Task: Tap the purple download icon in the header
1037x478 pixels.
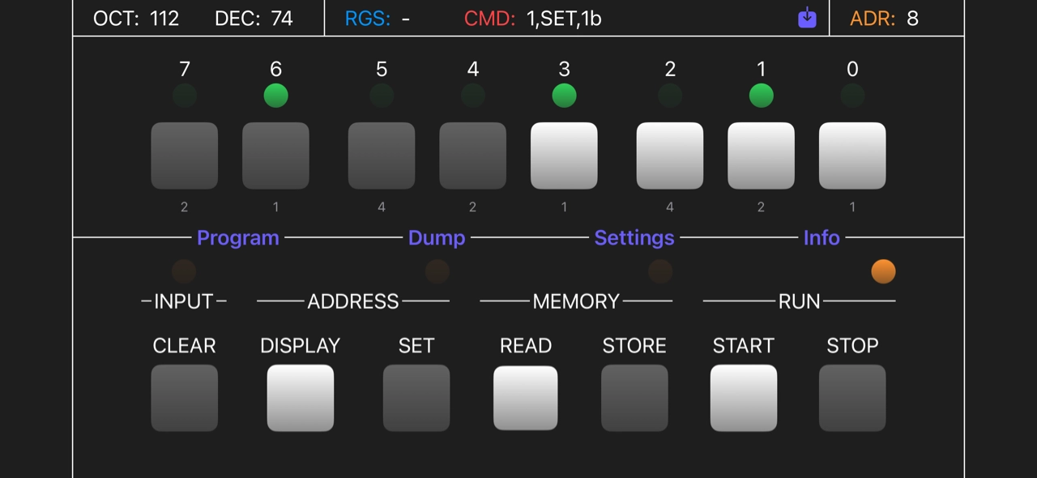Action: click(x=807, y=18)
